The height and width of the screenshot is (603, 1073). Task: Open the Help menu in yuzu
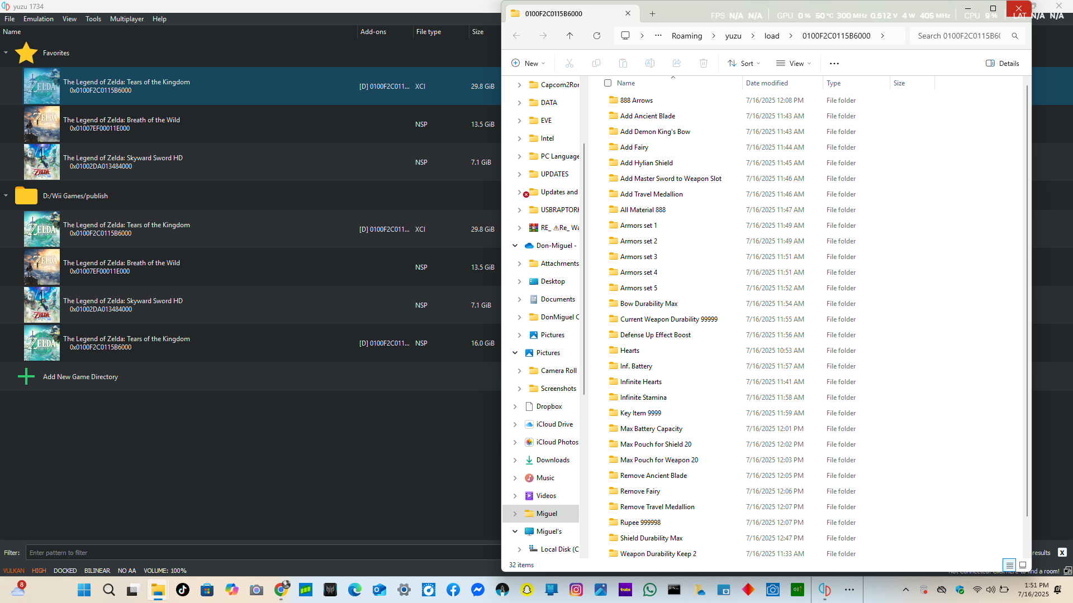tap(159, 19)
